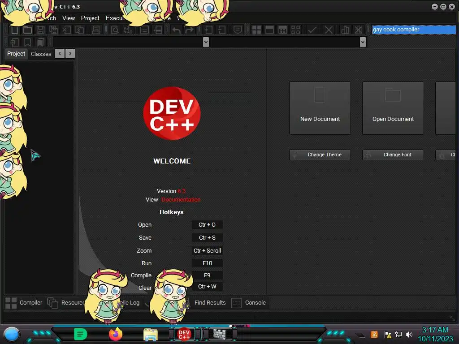Open the first class browser dropdown
459x344 pixels.
point(206,42)
